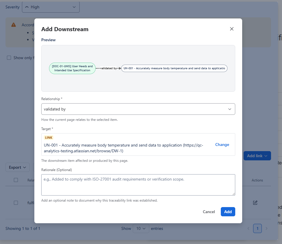Click the Showing 1 to 1 of 1 text
Viewport: 282px width, 244px height.
23,228
